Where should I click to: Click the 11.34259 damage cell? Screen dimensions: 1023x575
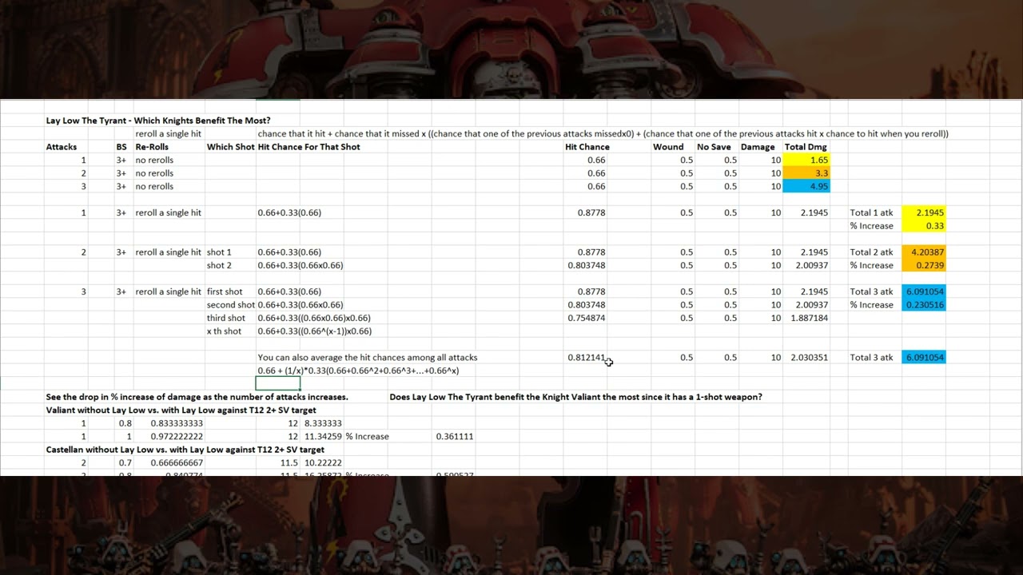coord(323,437)
